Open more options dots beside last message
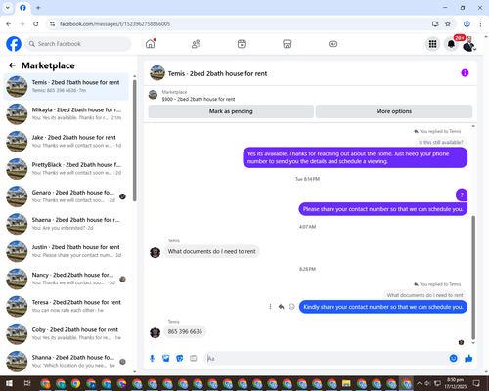The height and width of the screenshot is (391, 489). coord(270,307)
